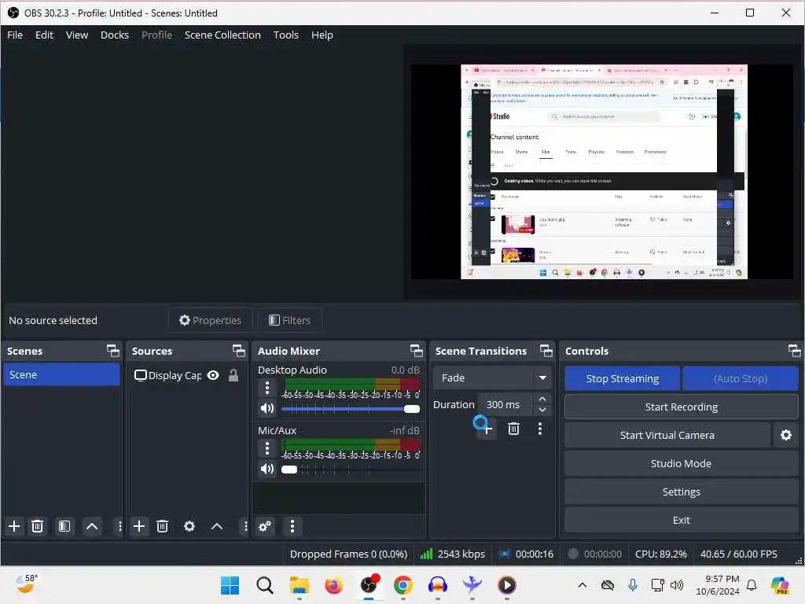Mute Mic/Aux speaker icon
The image size is (805, 604).
tap(267, 469)
